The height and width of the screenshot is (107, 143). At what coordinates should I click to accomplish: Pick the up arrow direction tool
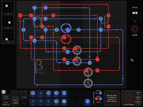tap(41, 93)
